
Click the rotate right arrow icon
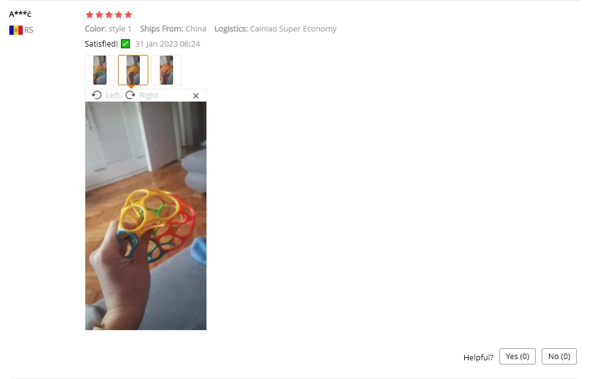point(130,95)
